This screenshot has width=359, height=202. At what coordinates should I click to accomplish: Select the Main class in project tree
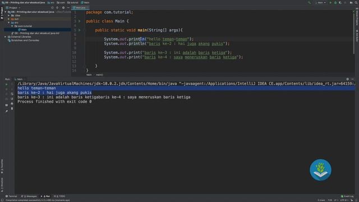point(22,30)
